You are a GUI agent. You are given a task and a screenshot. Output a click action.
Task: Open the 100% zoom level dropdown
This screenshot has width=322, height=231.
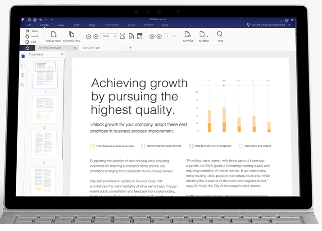(114, 36)
